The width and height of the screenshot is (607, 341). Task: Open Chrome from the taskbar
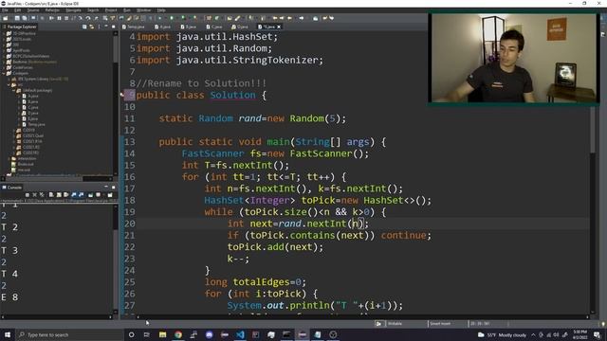178,334
